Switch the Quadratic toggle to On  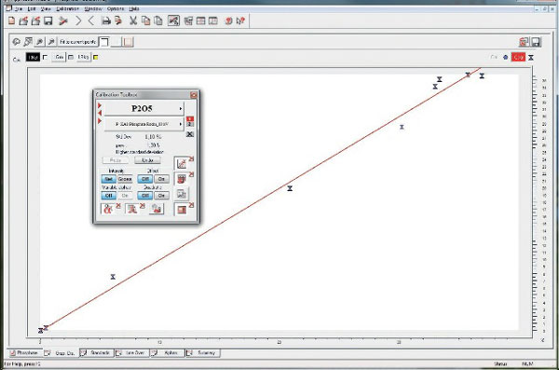pos(161,196)
